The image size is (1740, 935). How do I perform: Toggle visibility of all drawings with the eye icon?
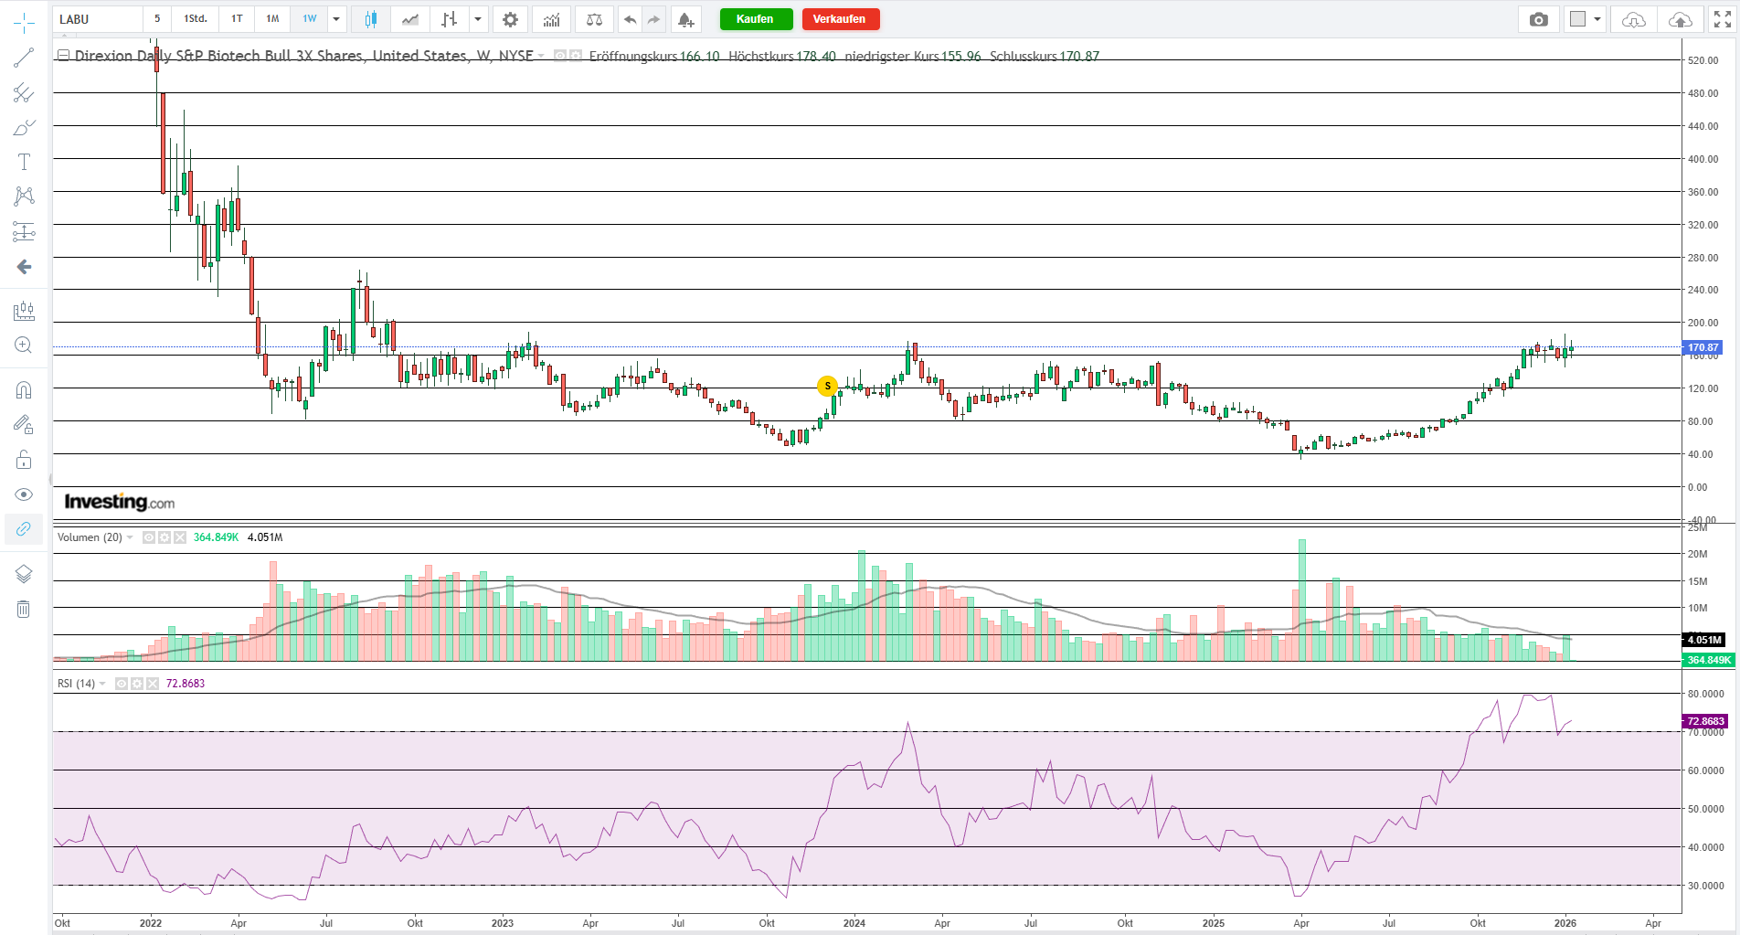24,494
